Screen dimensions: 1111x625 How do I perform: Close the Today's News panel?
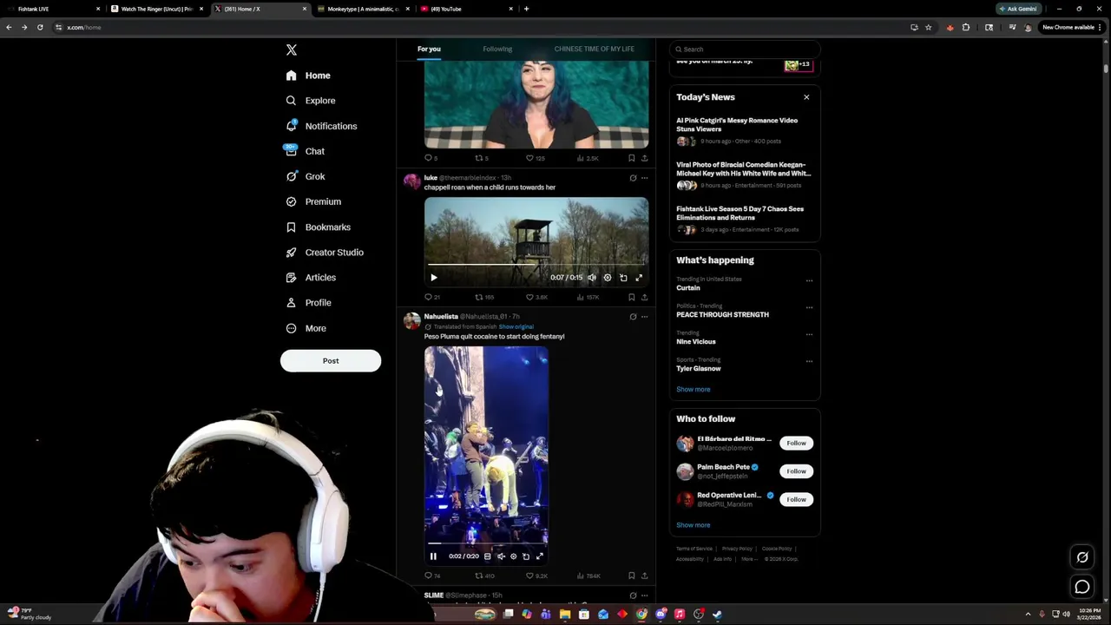coord(806,97)
